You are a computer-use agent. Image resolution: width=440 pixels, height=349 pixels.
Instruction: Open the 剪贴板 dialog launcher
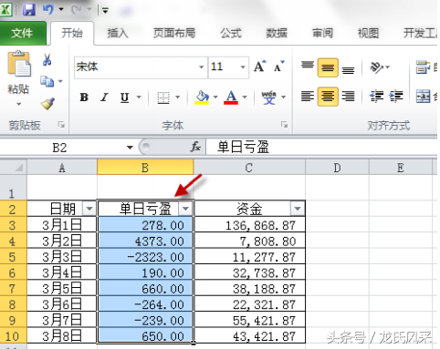coord(61,125)
